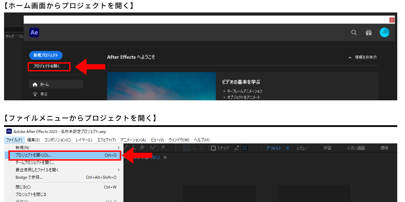Switch to the 小さい画面 workspace tab
Screen dimensions: 405x202
coord(356,148)
